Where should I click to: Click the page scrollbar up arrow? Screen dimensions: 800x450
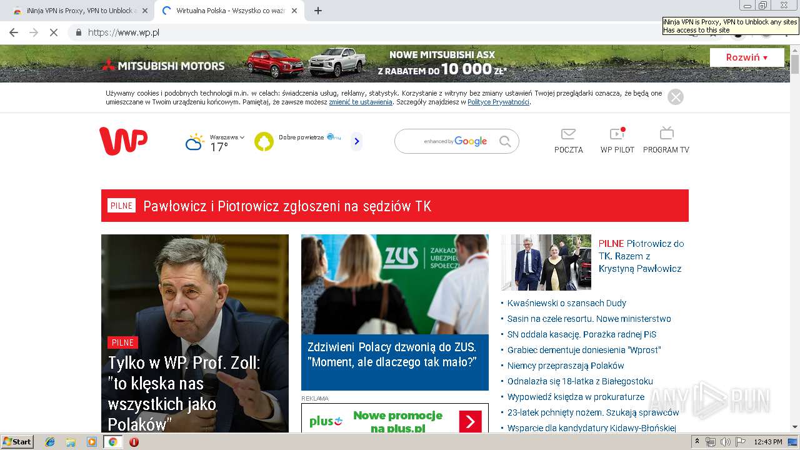click(795, 49)
